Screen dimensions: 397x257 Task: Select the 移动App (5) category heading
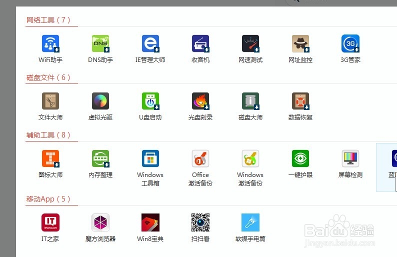48,199
